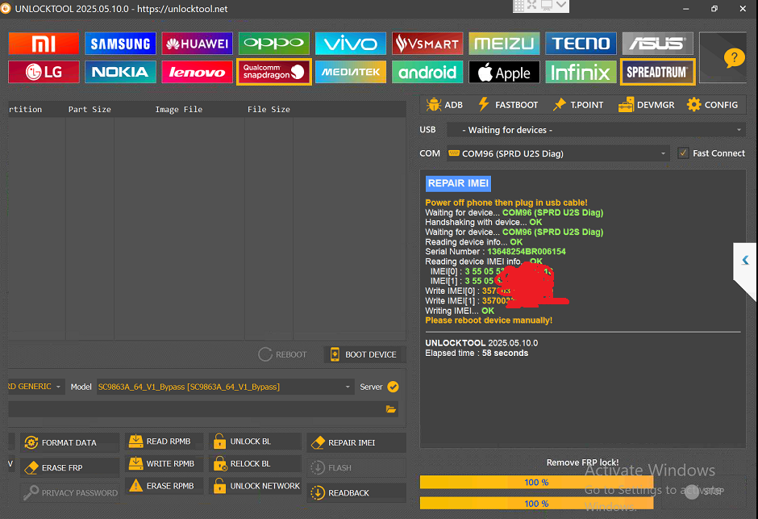Open the Apple brand tile
The height and width of the screenshot is (519, 758).
(504, 72)
